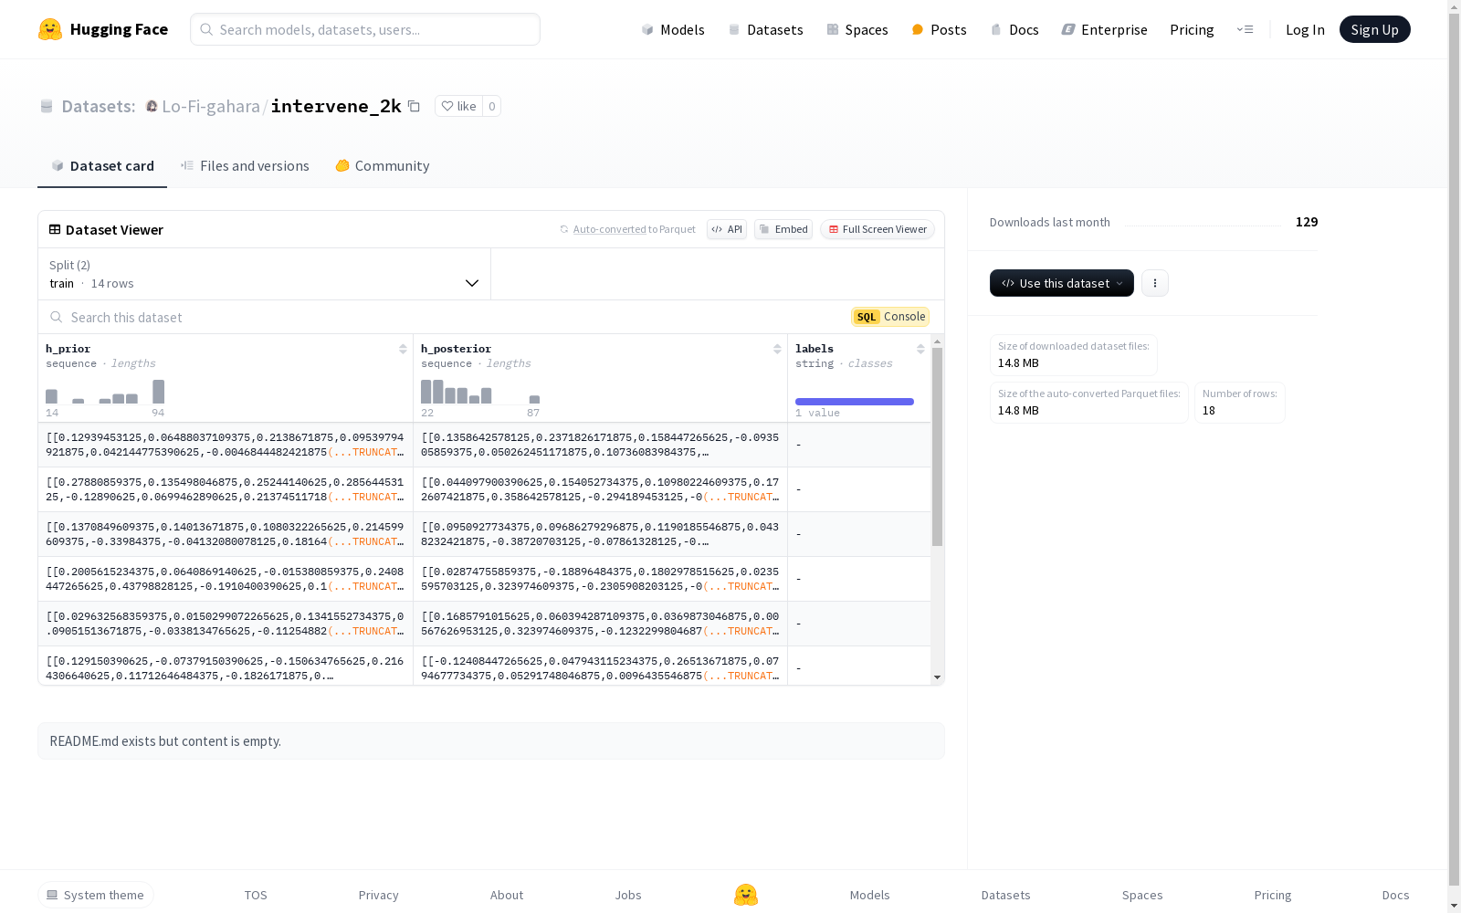Screen dimensions: 1461x913
Task: Click the search magnifier icon in the dataset search
Action: point(56,317)
